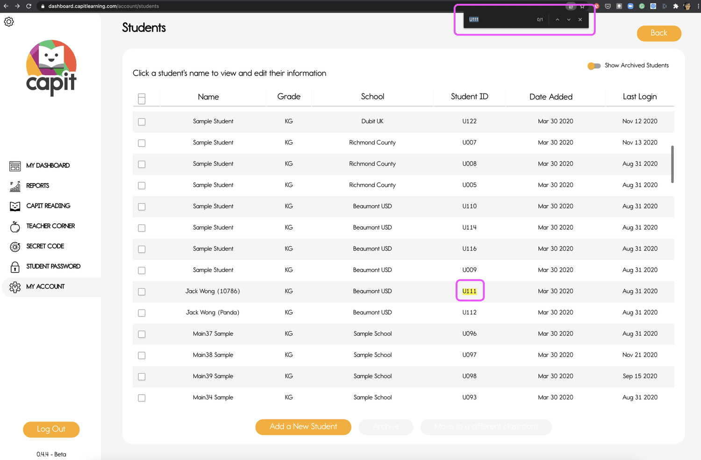Select checkbox for Jack Wong (Panda)
Screen dimensions: 701x460
(142, 313)
